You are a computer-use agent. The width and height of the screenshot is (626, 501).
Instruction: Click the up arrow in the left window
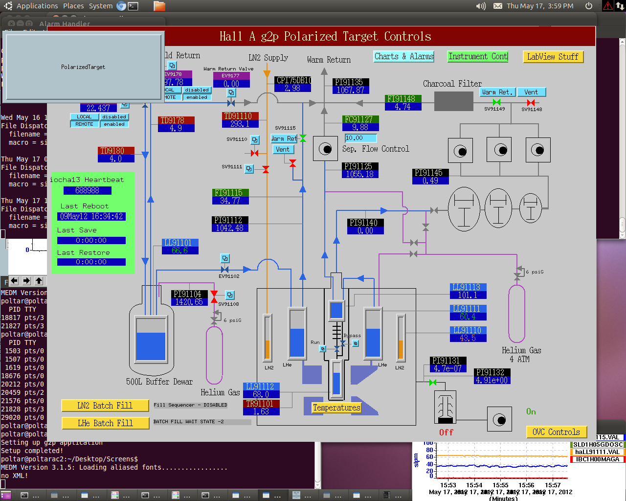pyautogui.click(x=39, y=281)
